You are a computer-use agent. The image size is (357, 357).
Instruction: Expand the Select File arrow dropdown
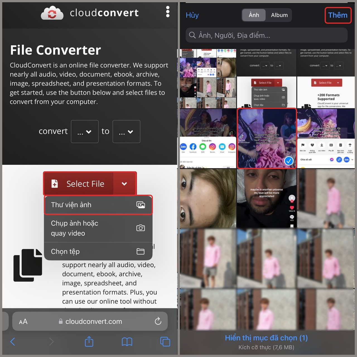click(x=124, y=184)
